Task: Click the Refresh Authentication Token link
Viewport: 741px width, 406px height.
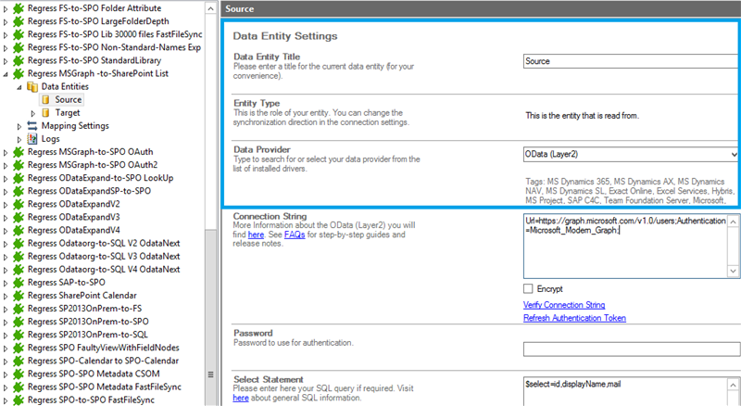Action: click(x=574, y=318)
